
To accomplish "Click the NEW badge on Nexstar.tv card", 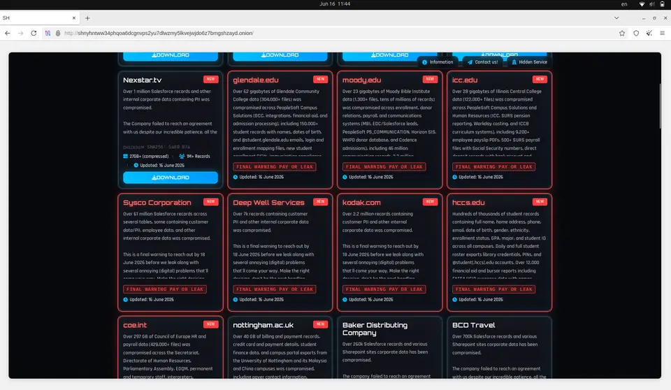I will coord(210,79).
